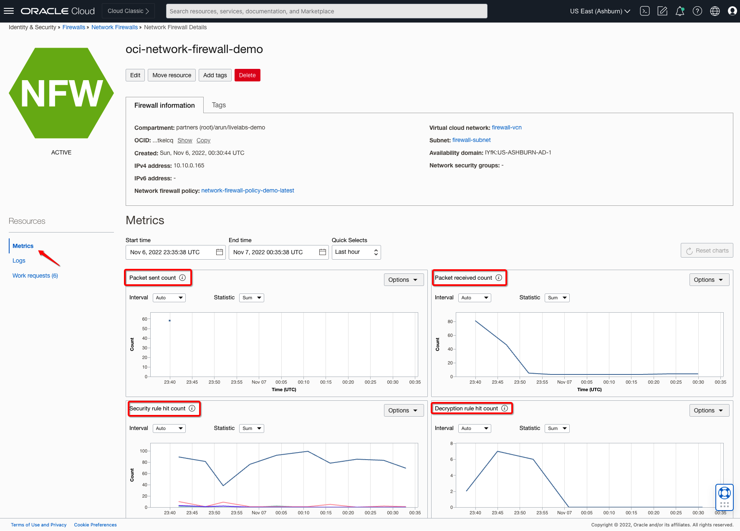Click the Oracle Cloud logo
740x531 pixels.
[58, 11]
